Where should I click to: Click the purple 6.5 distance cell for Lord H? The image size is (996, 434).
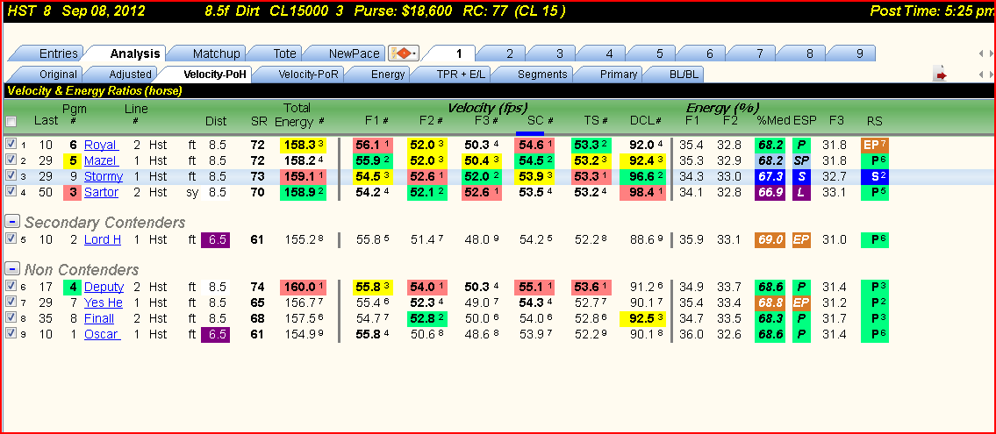click(215, 239)
